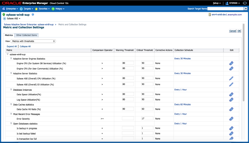Open Every 1 Hour schedule for Open Databases
Viewport: 249px width, 143px height.
tap(180, 124)
